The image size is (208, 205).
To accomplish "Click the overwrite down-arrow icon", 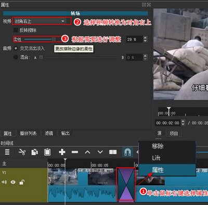I will click(x=100, y=152).
